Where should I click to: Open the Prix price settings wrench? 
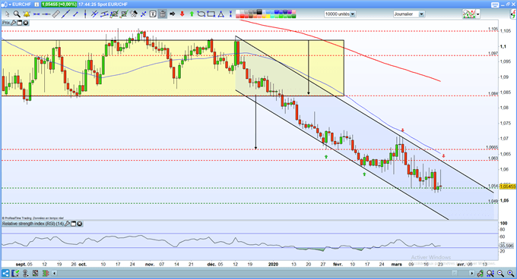pyautogui.click(x=13, y=23)
